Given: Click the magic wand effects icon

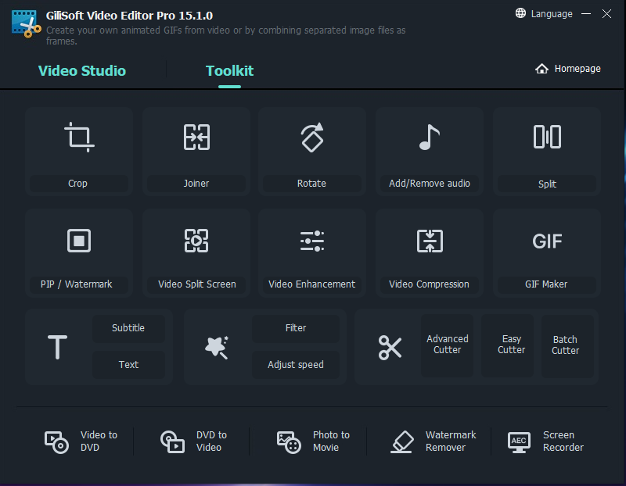Looking at the screenshot, I should pyautogui.click(x=217, y=347).
